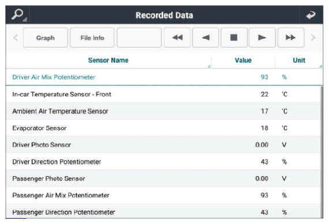Click the Value column header
The image size is (329, 224).
pos(243,60)
